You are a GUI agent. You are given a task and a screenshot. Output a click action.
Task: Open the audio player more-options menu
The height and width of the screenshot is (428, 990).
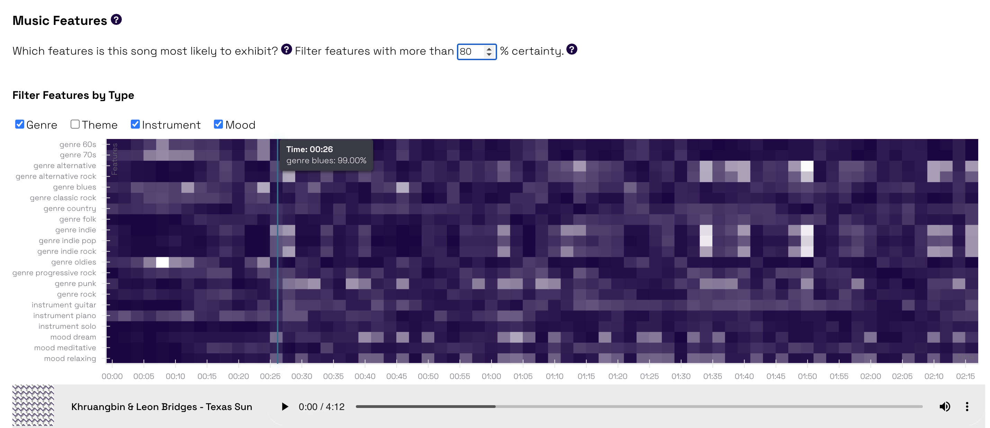pos(967,407)
